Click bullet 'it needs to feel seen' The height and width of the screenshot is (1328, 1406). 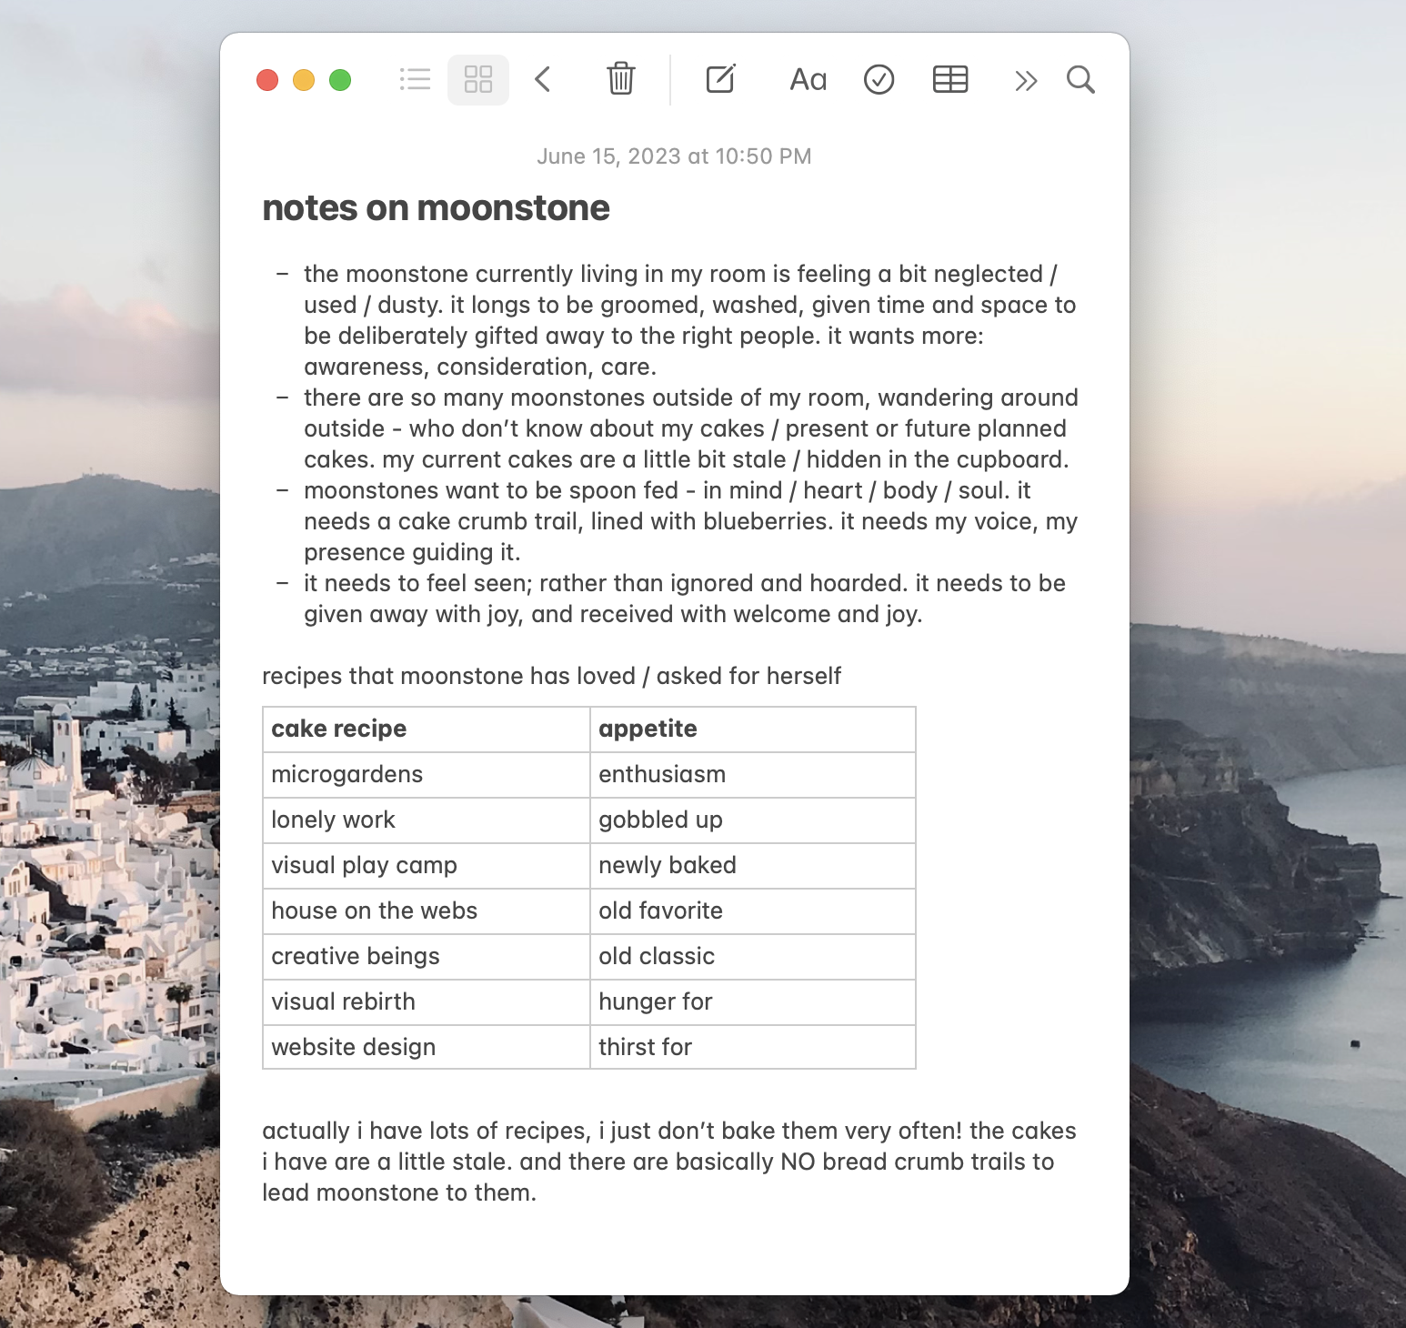tap(685, 599)
